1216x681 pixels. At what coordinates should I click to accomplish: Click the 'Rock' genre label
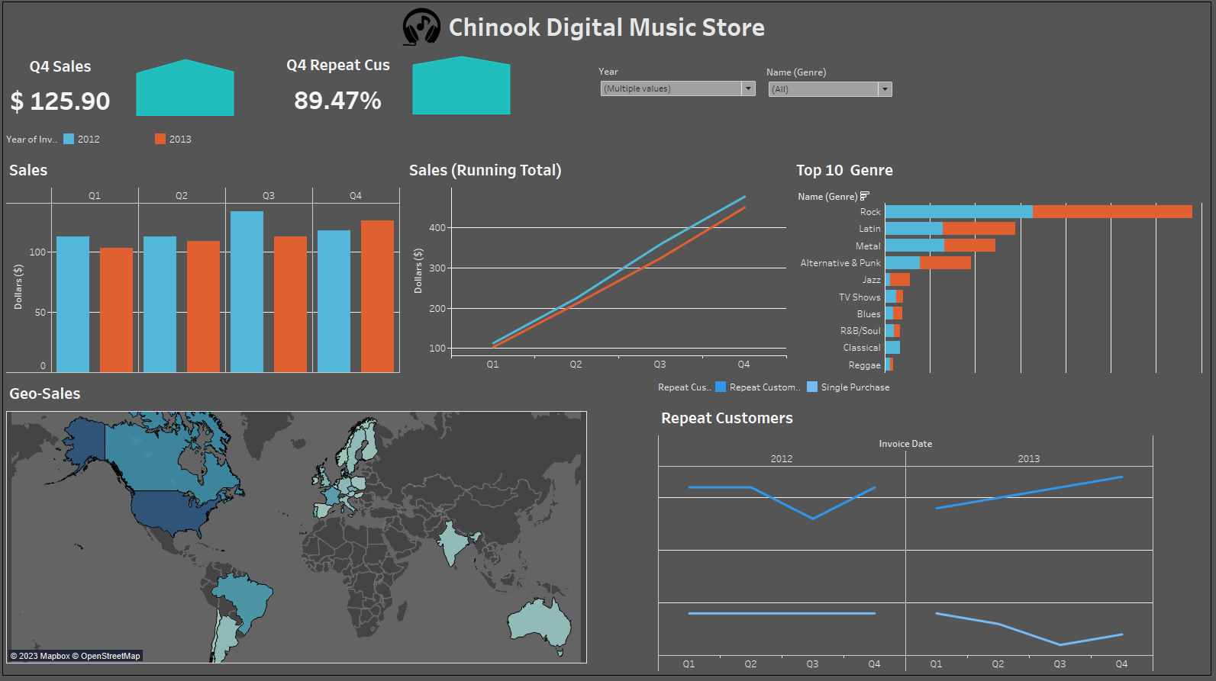point(870,212)
